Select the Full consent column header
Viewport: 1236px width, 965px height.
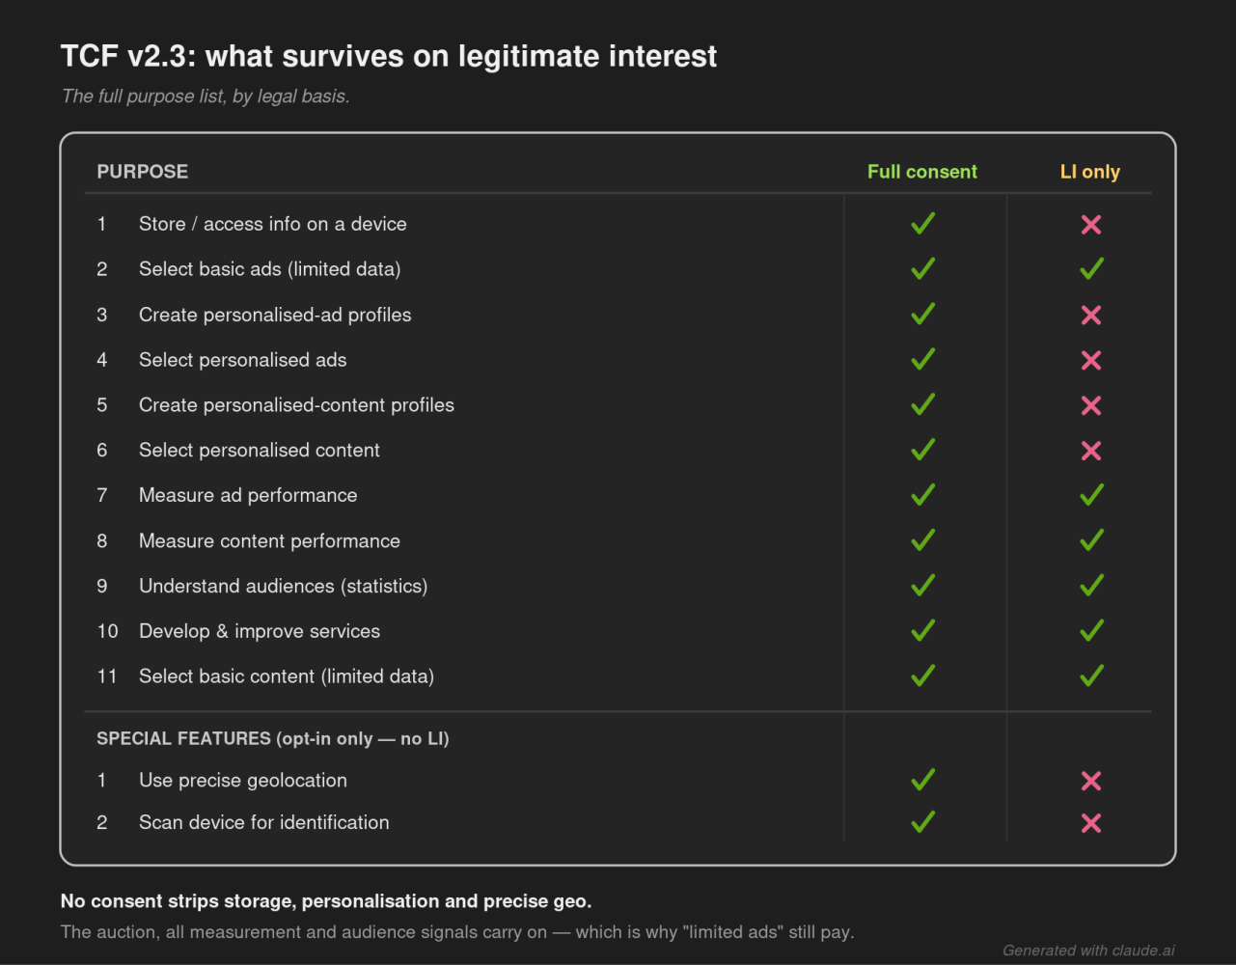point(922,172)
